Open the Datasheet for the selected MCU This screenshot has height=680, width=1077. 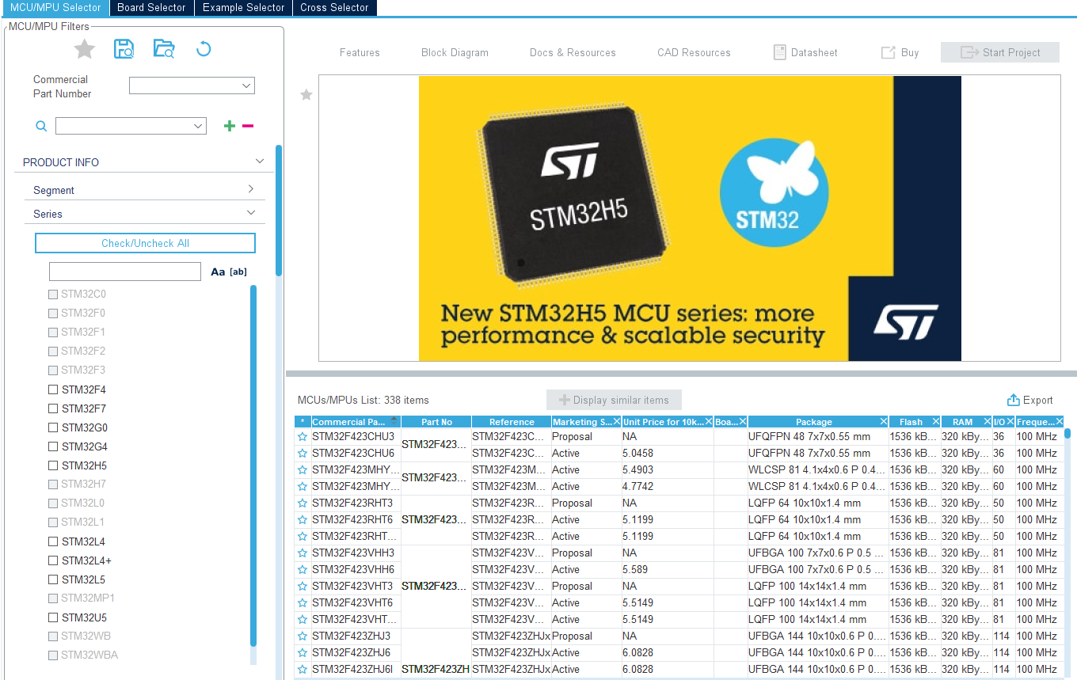tap(805, 52)
